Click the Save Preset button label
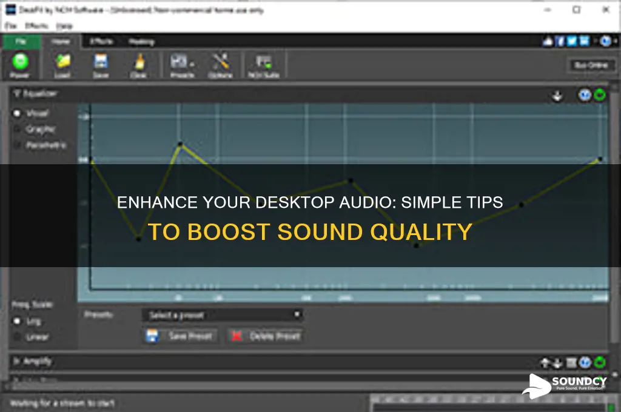The image size is (621, 412). click(190, 336)
